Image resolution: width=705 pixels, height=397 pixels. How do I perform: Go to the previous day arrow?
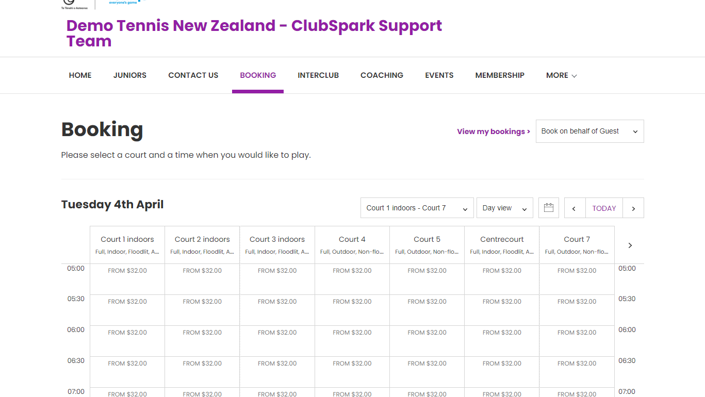pos(575,208)
